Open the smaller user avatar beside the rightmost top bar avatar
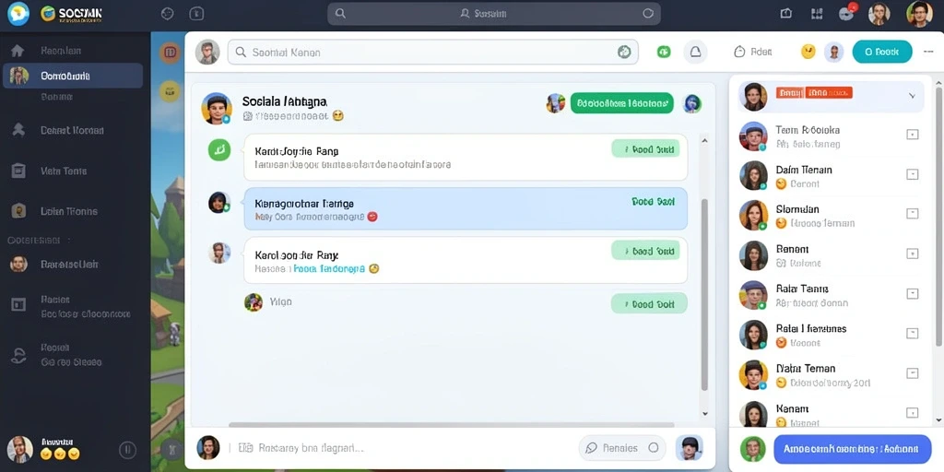 click(x=879, y=14)
